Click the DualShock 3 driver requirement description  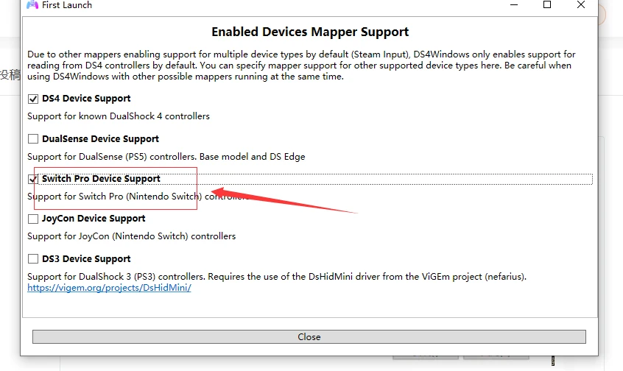coord(277,277)
